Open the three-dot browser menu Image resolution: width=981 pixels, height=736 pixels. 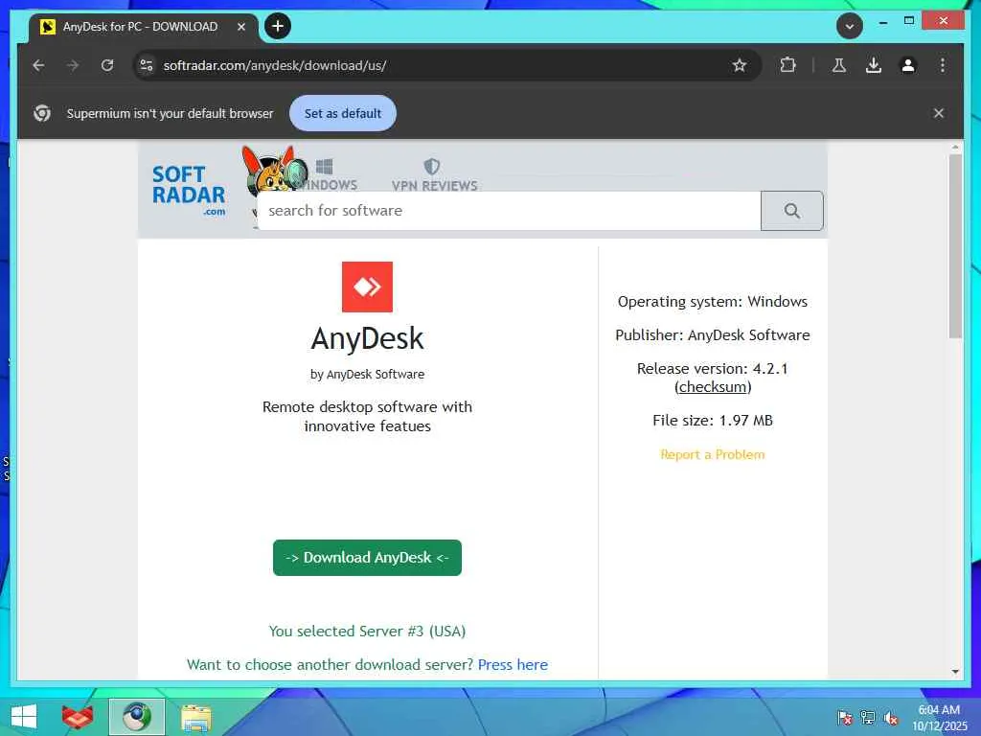pos(943,65)
